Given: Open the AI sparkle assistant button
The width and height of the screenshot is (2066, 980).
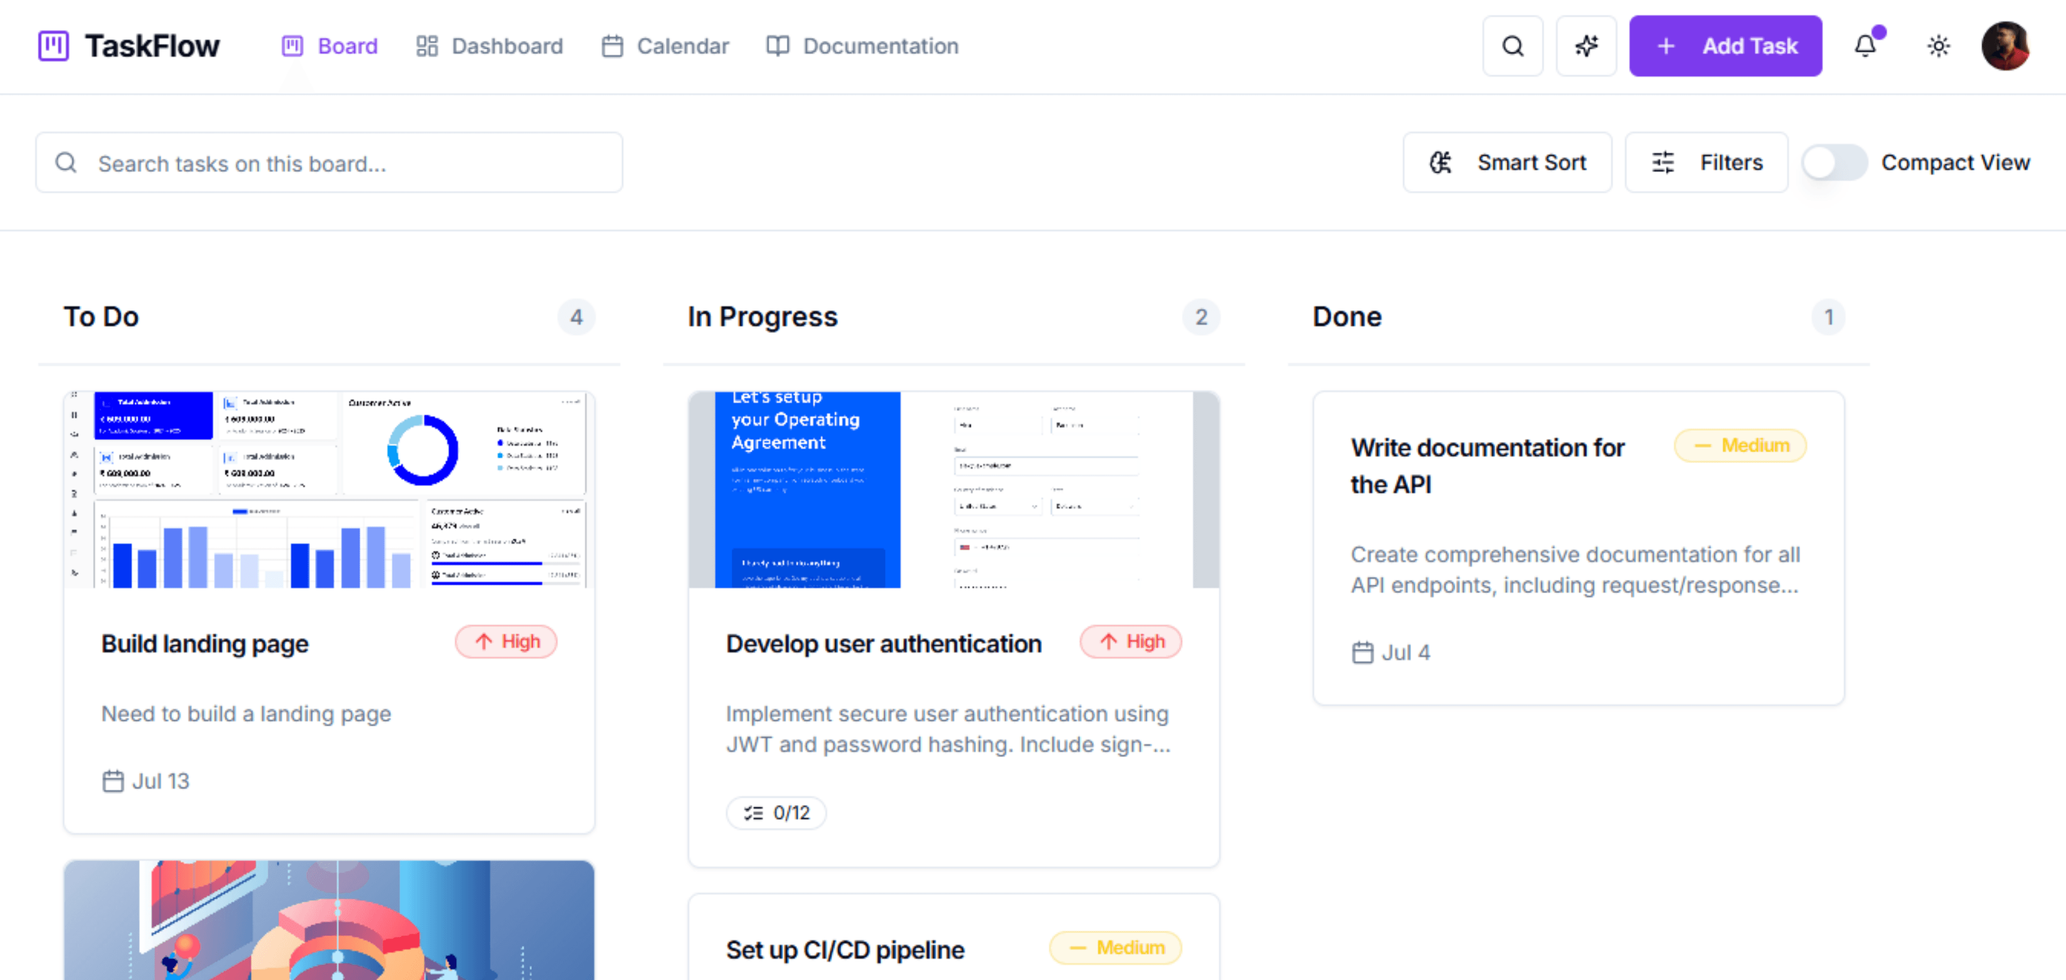Looking at the screenshot, I should pyautogui.click(x=1586, y=46).
